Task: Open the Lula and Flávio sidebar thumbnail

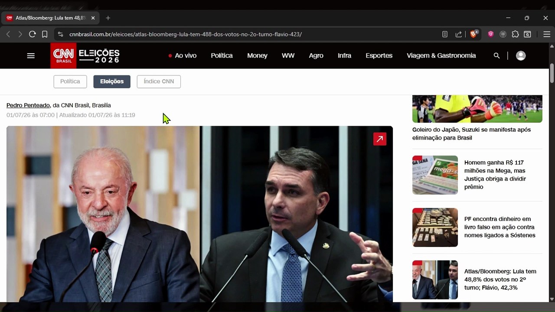Action: [435, 280]
